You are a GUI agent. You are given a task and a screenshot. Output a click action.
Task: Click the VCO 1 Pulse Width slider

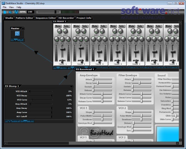click(x=102, y=116)
